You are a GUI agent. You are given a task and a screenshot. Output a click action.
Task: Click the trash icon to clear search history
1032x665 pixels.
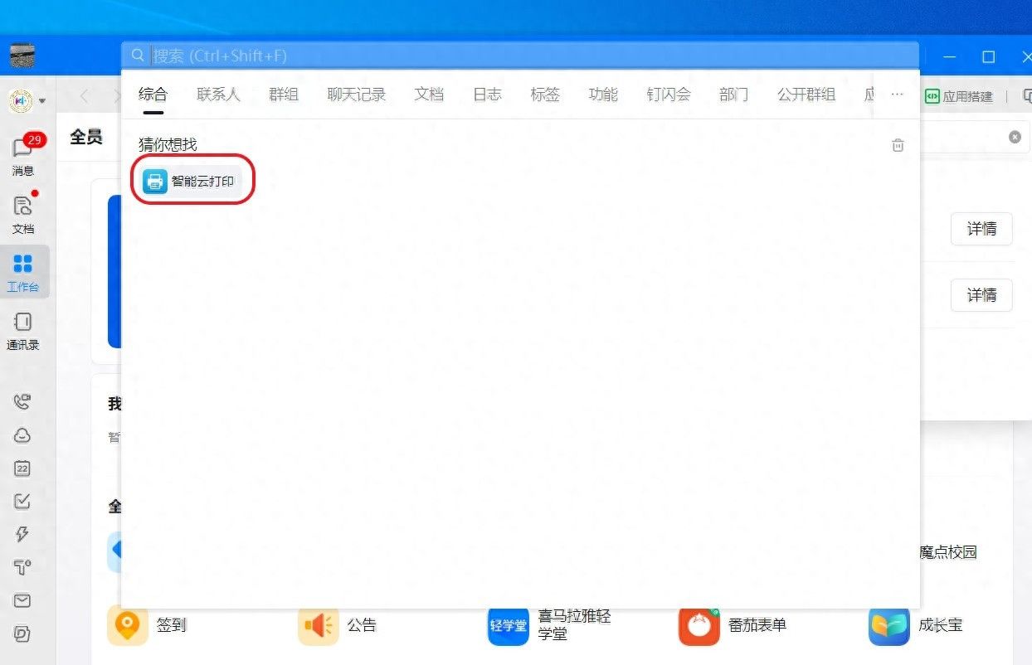pos(898,145)
